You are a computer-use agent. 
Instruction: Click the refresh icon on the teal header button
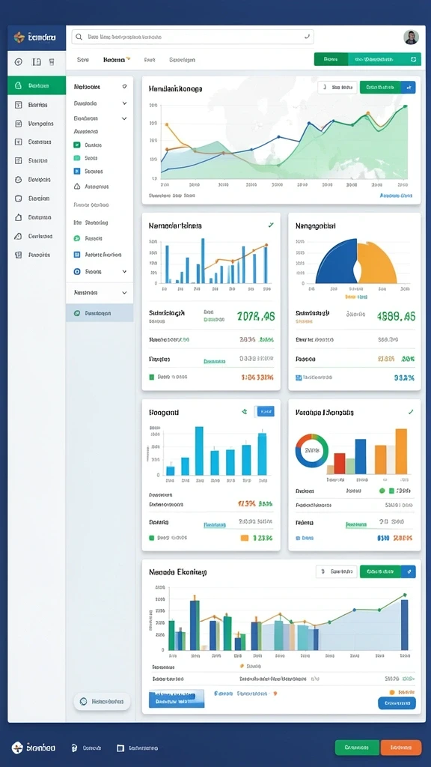(413, 59)
